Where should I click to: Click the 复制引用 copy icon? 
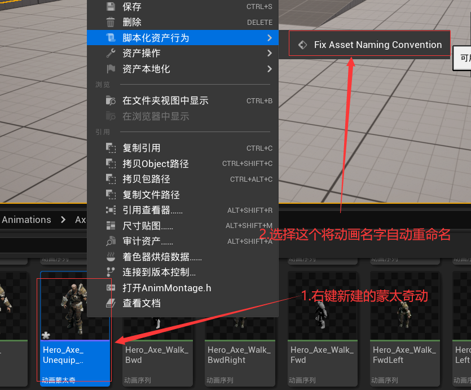[x=111, y=148]
